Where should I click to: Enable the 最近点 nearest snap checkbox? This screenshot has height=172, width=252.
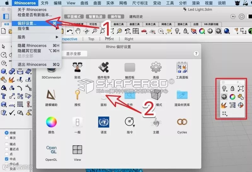coord(7,149)
